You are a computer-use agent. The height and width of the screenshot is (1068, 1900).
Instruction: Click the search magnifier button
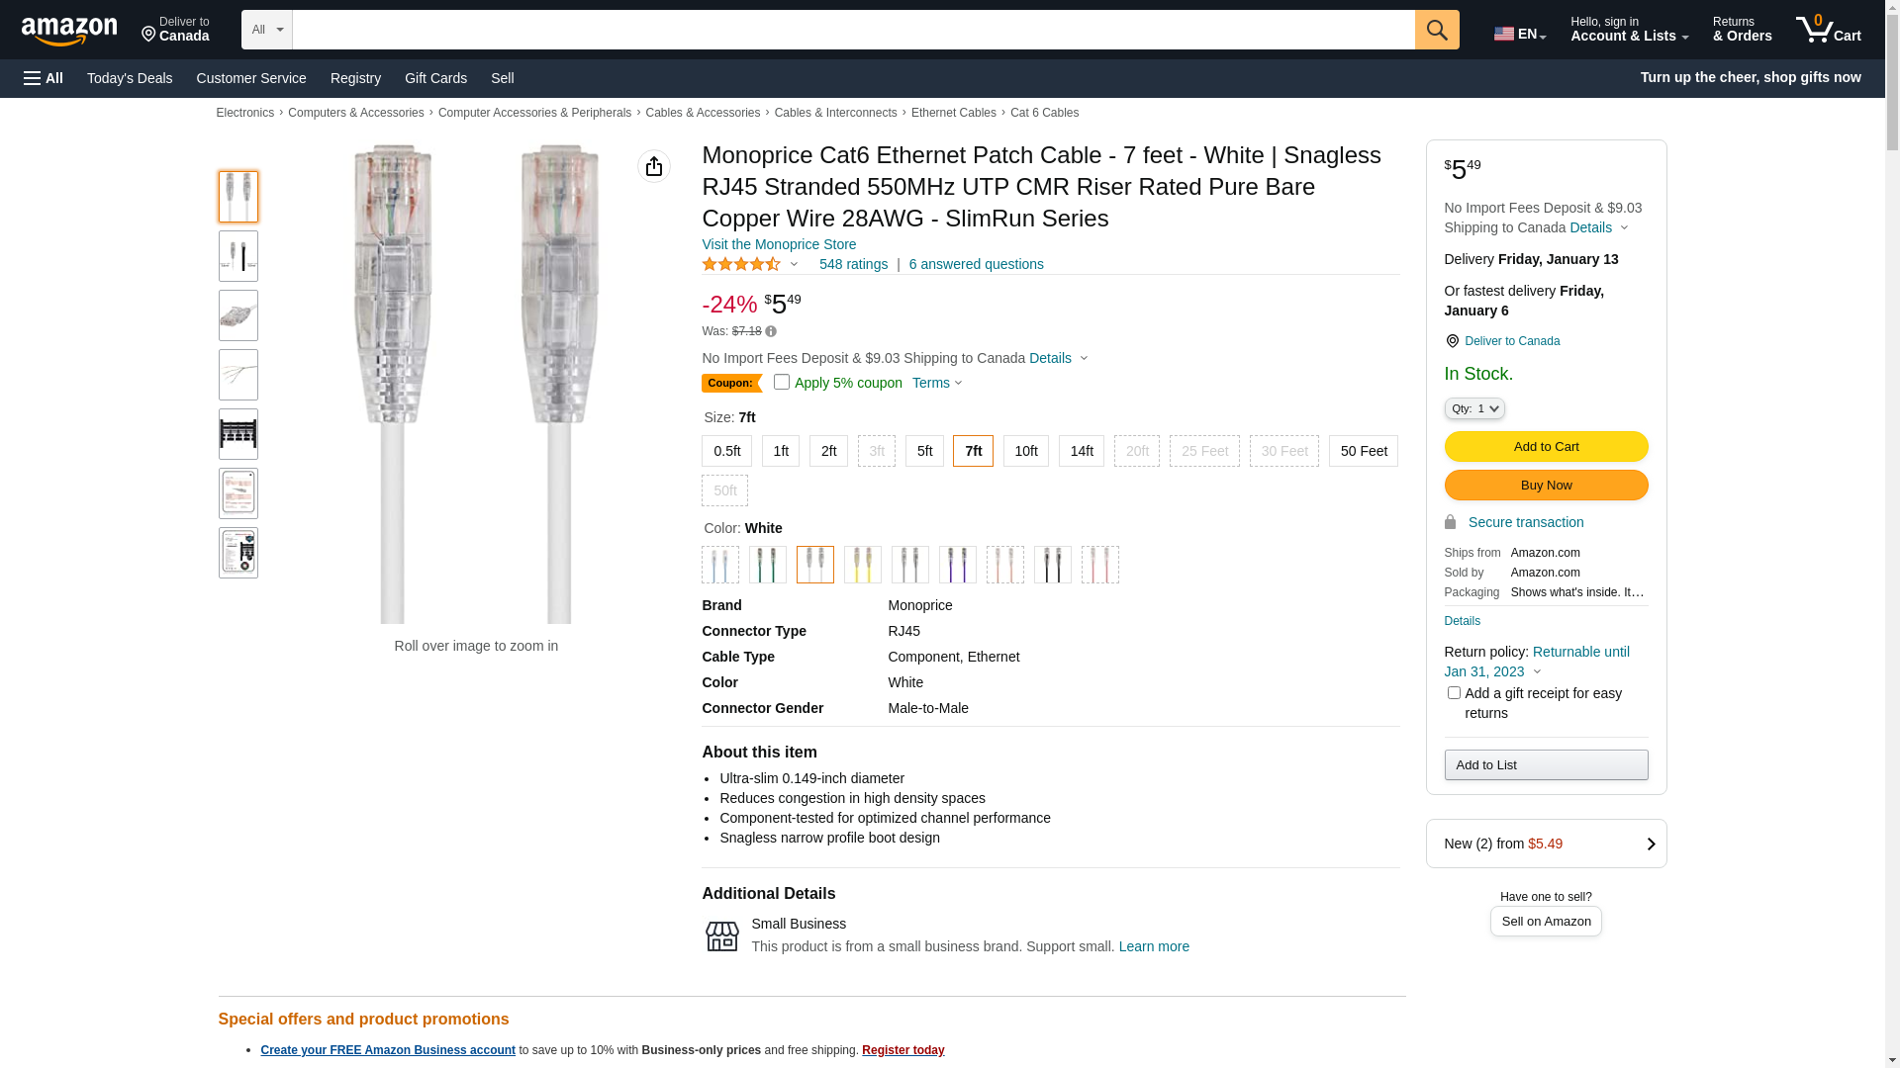[1436, 30]
